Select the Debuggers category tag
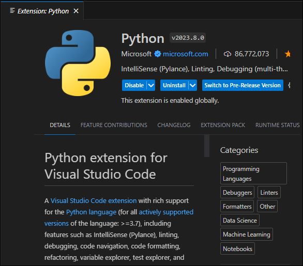The image size is (303, 266). 237,193
